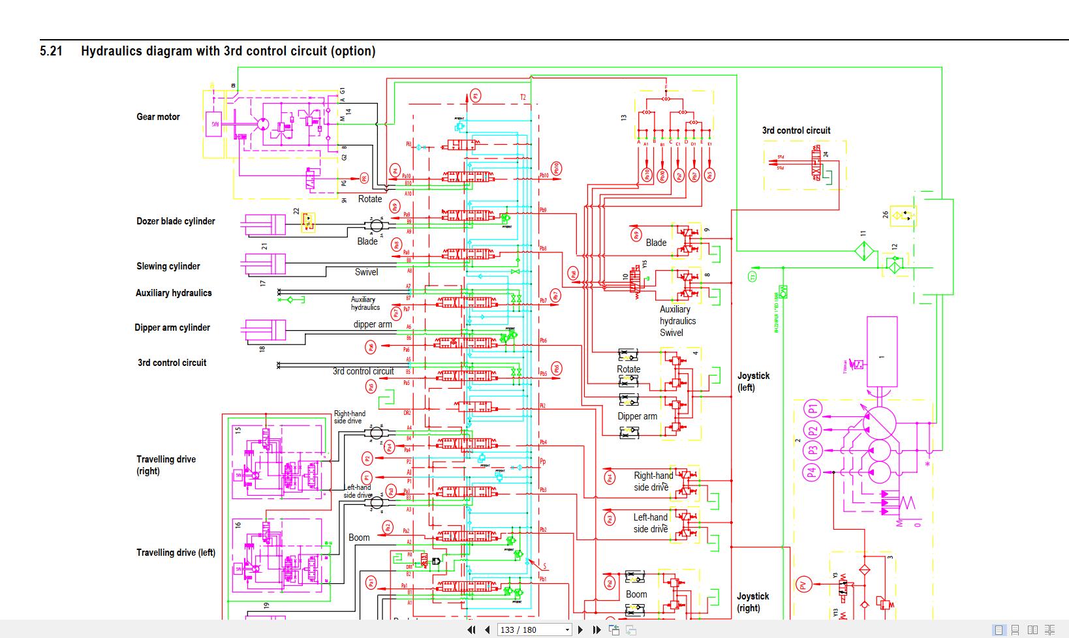Switch to continuous page layout

pyautogui.click(x=1015, y=630)
